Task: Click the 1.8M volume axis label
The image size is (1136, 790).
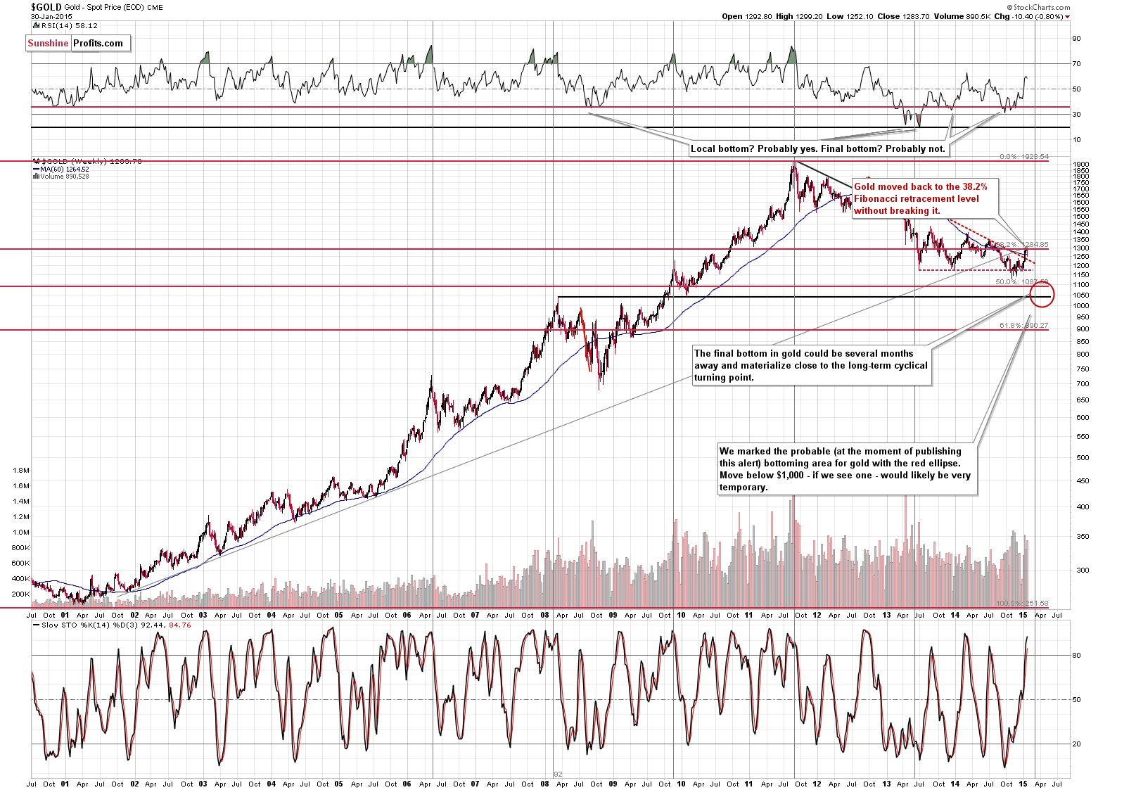Action: [x=21, y=470]
